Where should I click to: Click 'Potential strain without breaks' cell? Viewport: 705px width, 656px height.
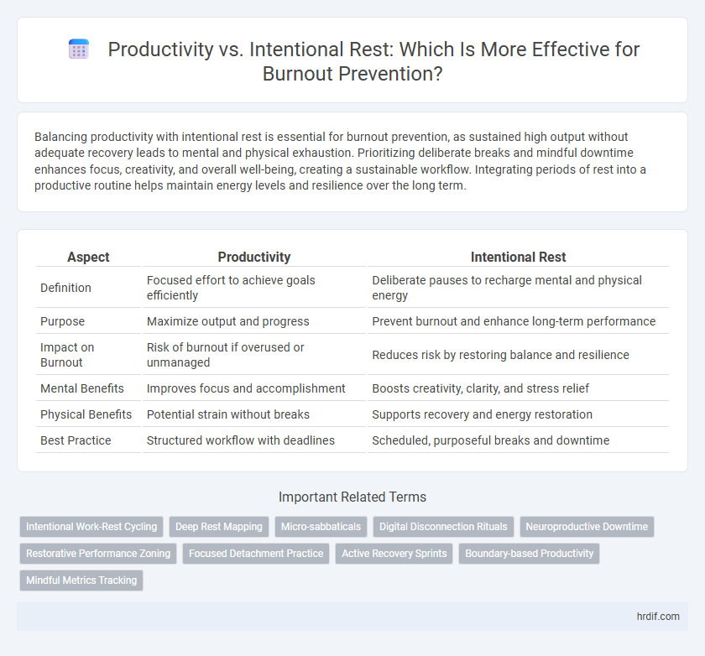coord(254,414)
